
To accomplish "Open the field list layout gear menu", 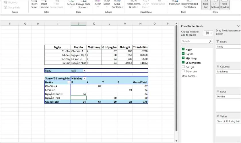I will [x=208, y=33].
